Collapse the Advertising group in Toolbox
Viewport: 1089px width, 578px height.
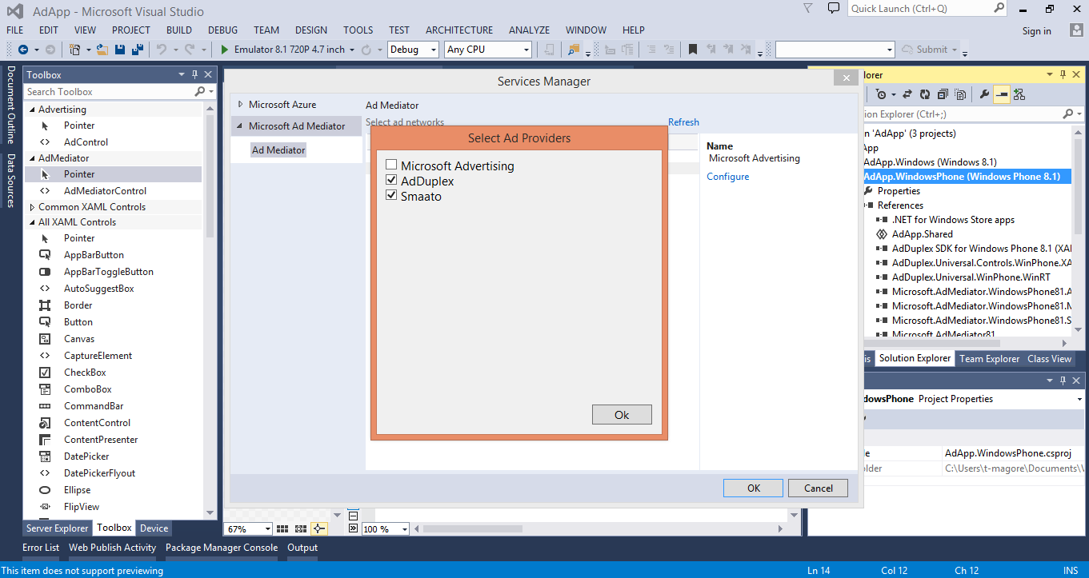point(32,110)
